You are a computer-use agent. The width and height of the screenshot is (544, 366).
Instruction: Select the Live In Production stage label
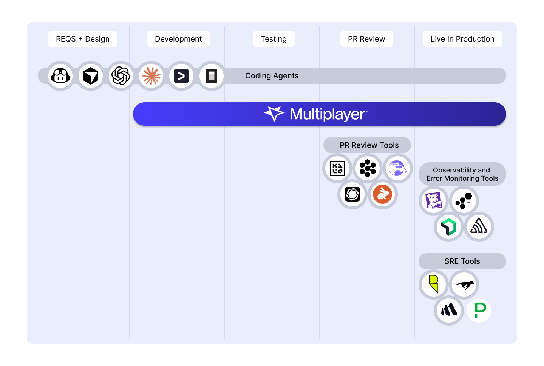pyautogui.click(x=462, y=39)
